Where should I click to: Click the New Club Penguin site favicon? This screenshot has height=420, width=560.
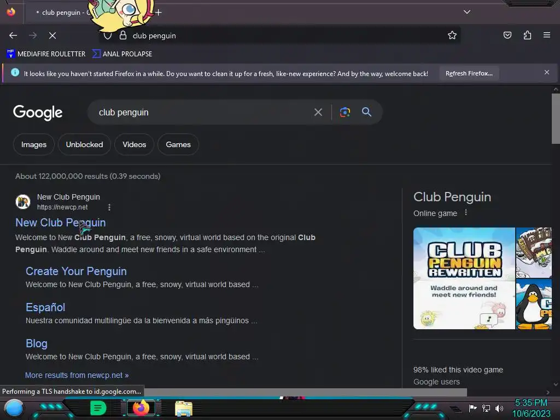coord(23,202)
